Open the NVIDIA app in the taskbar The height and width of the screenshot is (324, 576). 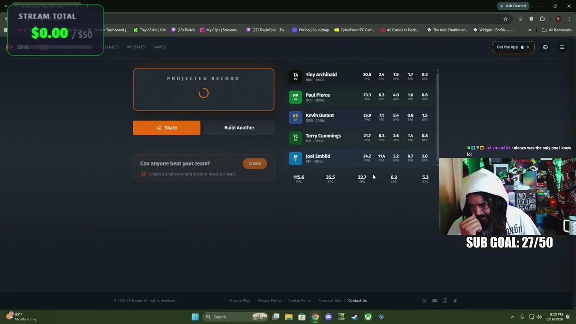pos(342,317)
